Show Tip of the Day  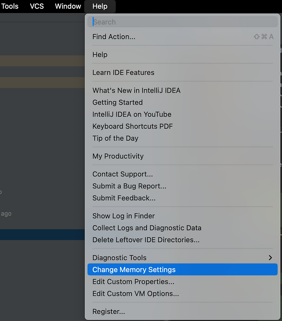point(115,138)
